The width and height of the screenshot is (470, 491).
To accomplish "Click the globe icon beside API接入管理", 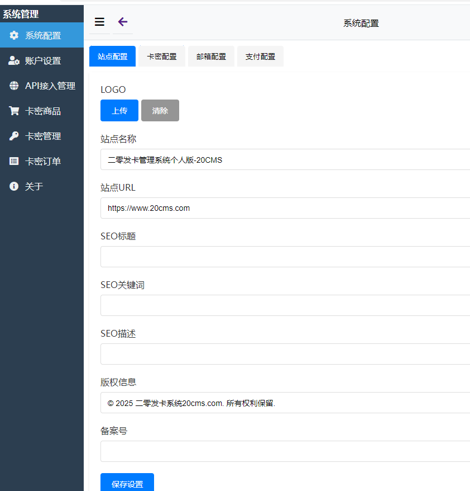I will [14, 86].
